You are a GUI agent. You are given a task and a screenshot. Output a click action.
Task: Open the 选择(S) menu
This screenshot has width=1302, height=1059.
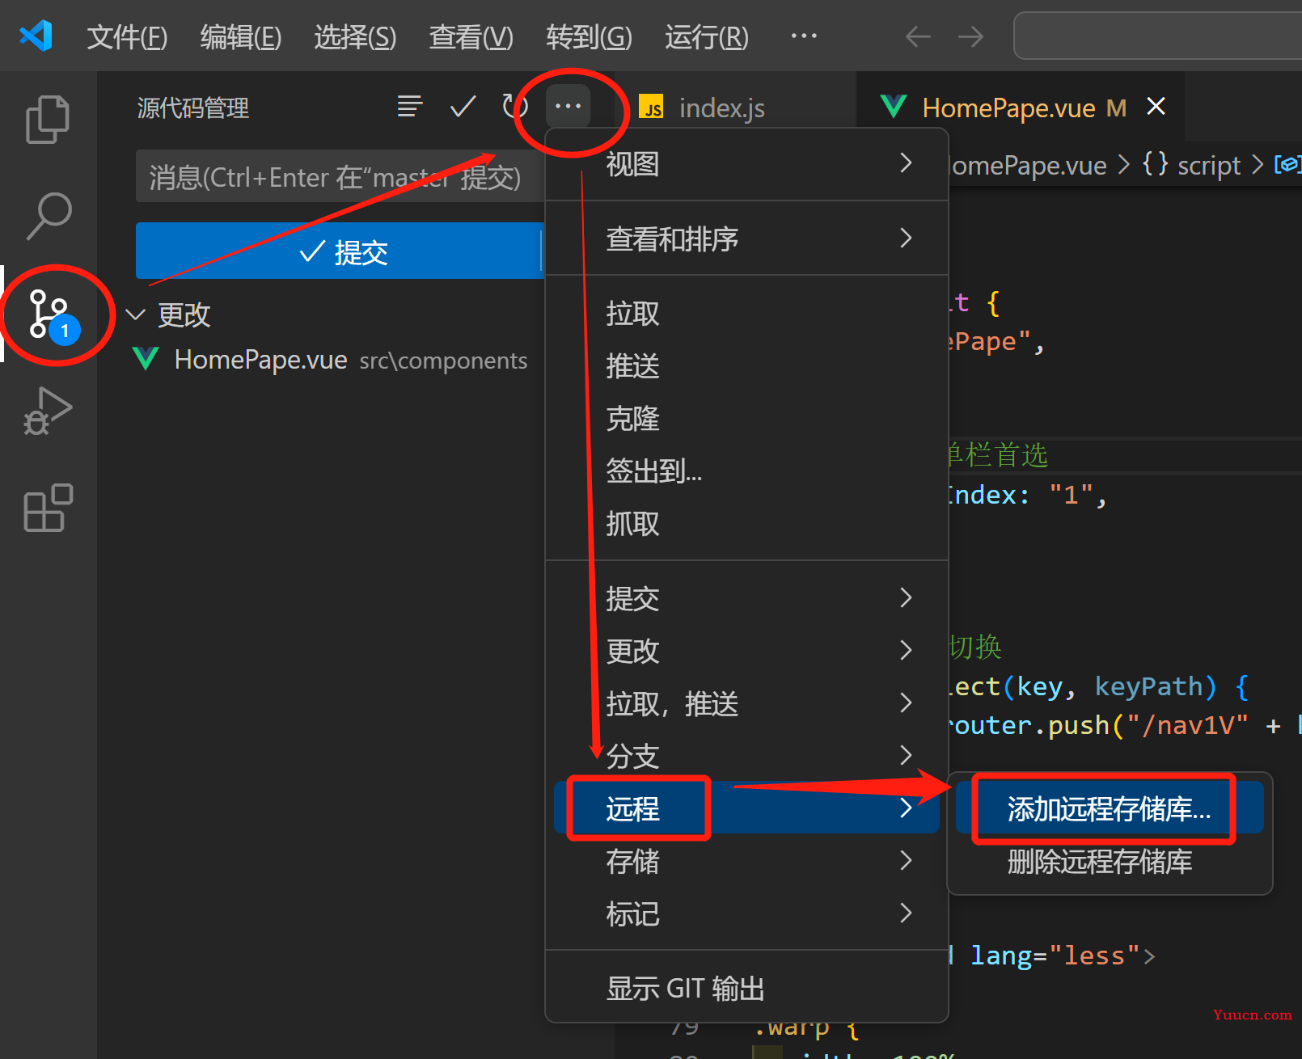coord(355,36)
